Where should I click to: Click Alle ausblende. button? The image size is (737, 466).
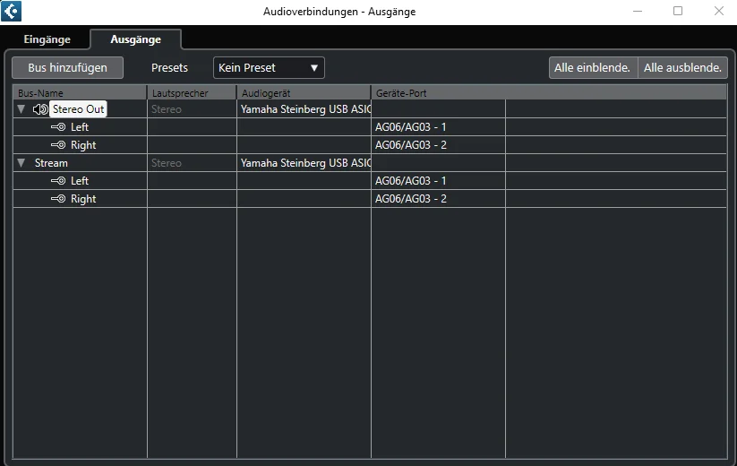(682, 68)
